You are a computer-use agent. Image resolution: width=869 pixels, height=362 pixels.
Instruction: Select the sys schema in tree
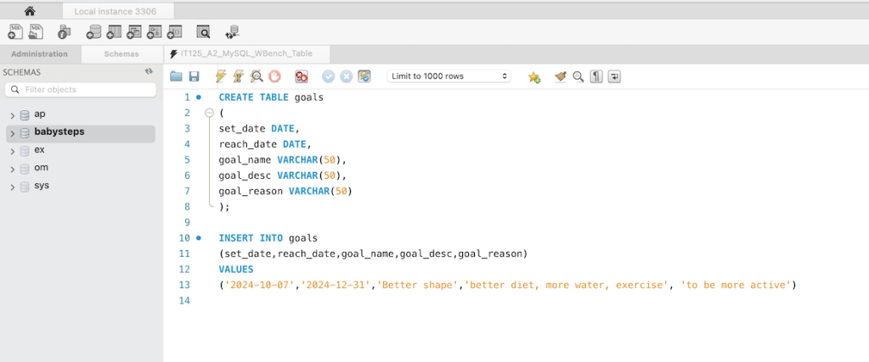[42, 186]
